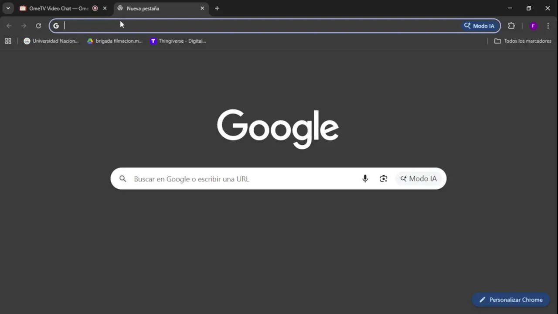Select the Nueva pestaña tab
The image size is (558, 314).
(x=161, y=8)
